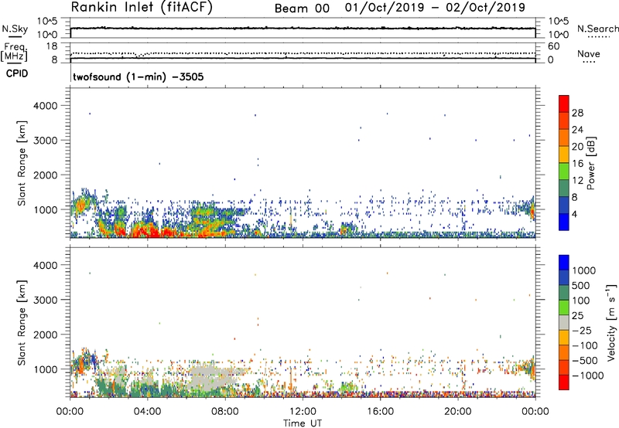Click the "28" tick label on Power colorbar
The image size is (619, 428).
point(577,113)
